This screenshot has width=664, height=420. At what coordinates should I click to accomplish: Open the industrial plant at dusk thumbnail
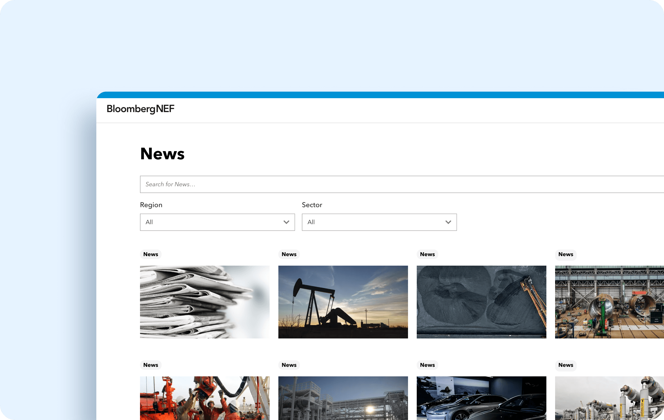[343, 398]
